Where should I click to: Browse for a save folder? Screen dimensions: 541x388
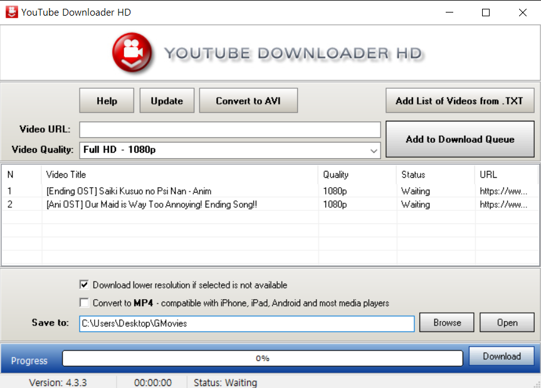[x=447, y=322]
